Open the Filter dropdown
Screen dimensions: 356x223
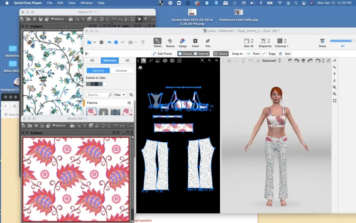[120, 95]
